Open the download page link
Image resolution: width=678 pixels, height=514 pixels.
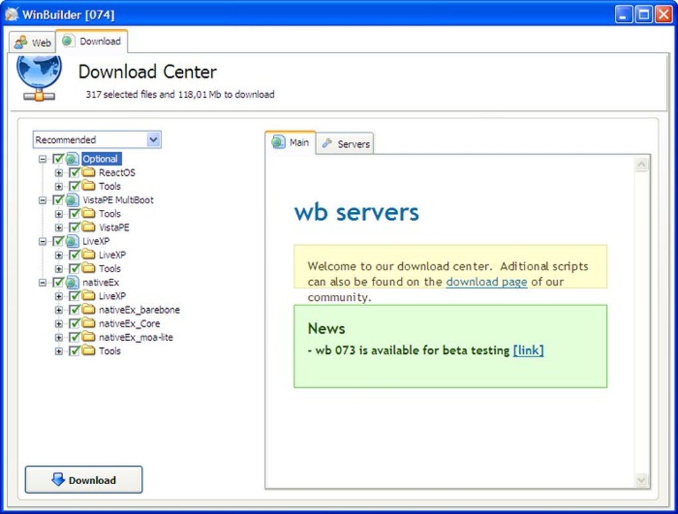pyautogui.click(x=487, y=282)
